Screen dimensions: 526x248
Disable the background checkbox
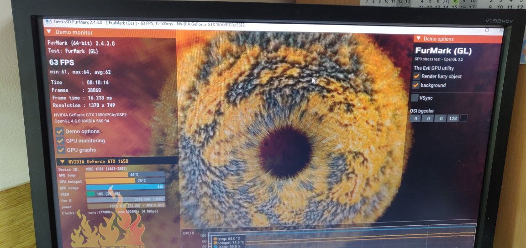tap(416, 85)
